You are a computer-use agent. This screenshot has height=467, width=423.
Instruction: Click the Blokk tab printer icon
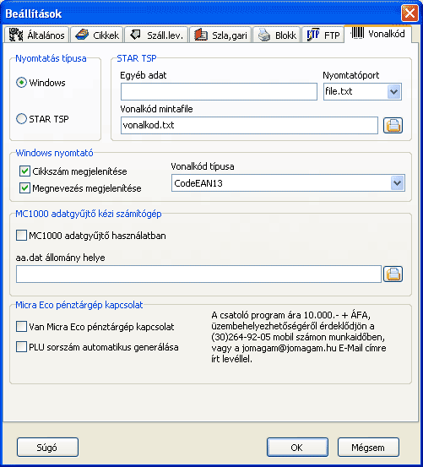pyautogui.click(x=264, y=35)
